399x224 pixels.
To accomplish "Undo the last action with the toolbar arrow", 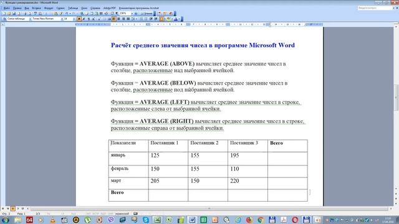I will 67,13.
